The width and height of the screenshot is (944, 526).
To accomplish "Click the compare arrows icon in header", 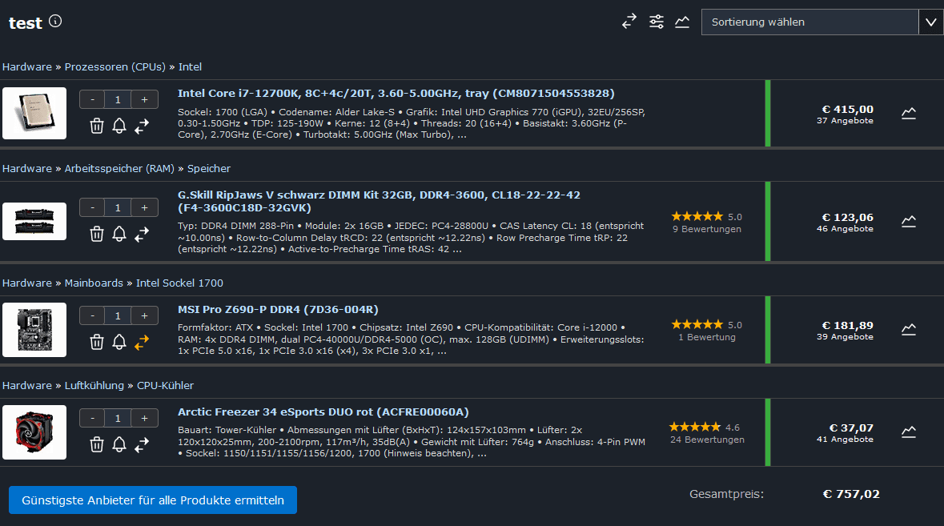I will pyautogui.click(x=629, y=22).
